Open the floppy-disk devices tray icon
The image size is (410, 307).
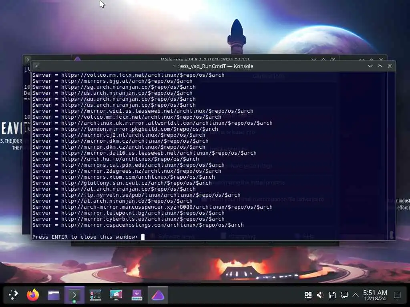point(332,295)
